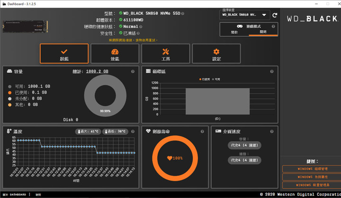Click the refresh arrow beside device selector
Image resolution: width=341 pixels, height=198 pixels.
[x=275, y=15]
